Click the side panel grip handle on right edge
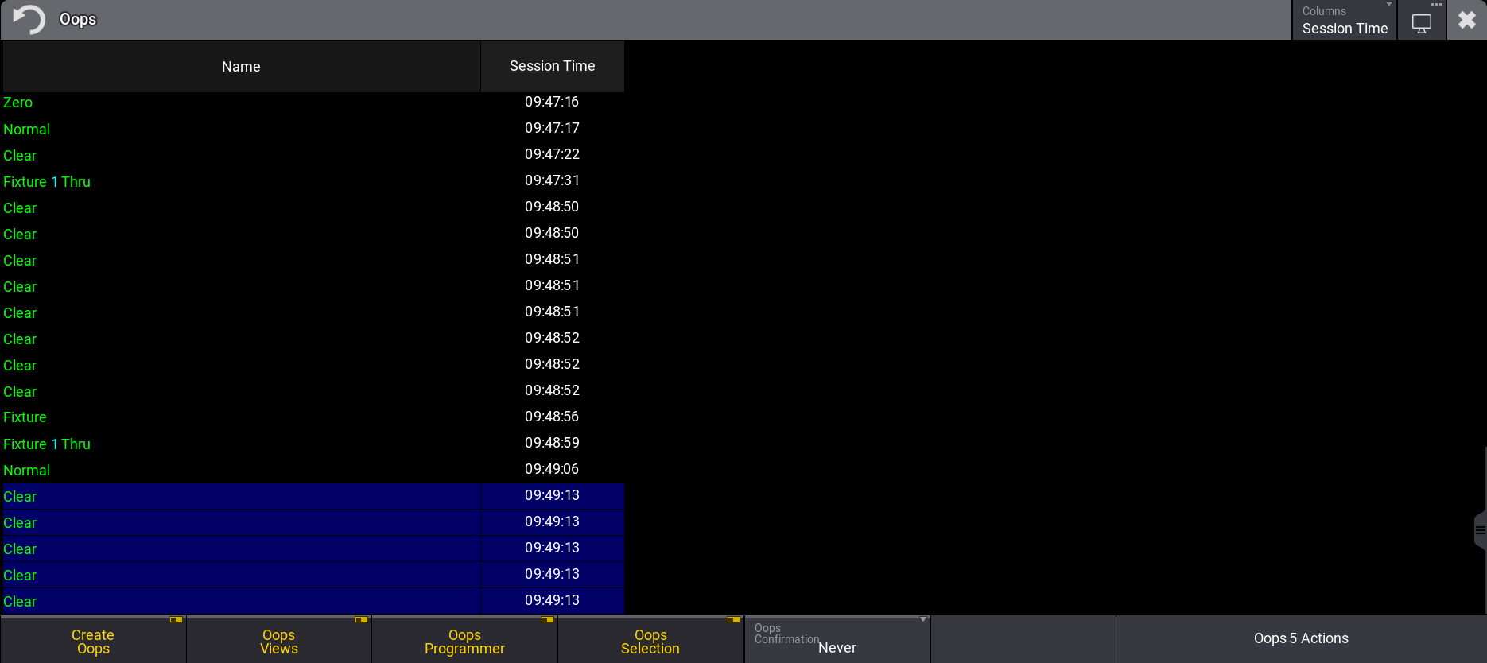Screen dimensions: 1487x663 pos(1480,530)
